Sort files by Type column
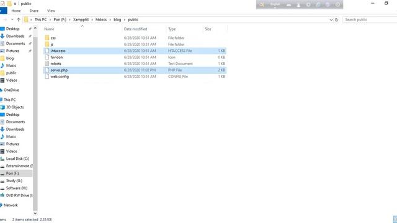 172,29
